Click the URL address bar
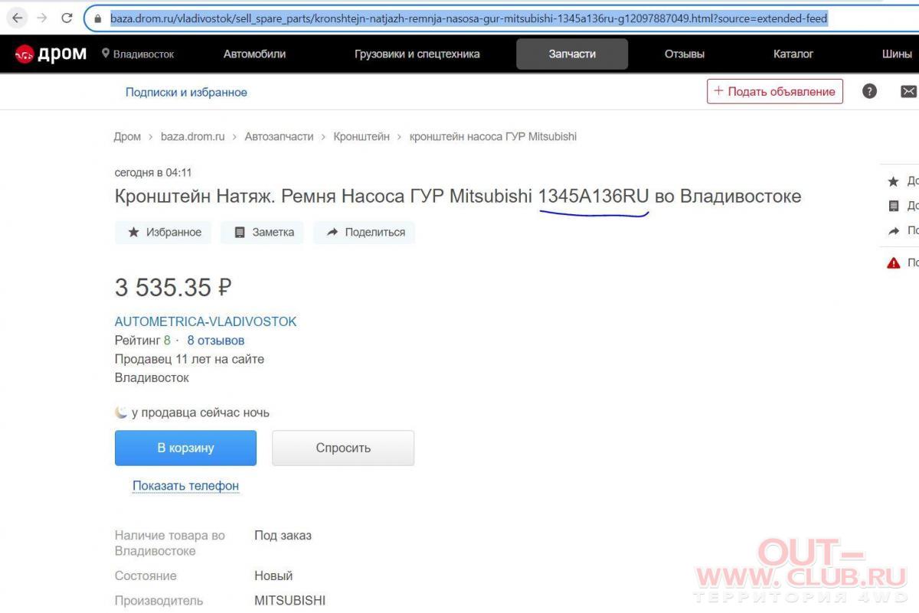The width and height of the screenshot is (919, 613). coord(469,18)
